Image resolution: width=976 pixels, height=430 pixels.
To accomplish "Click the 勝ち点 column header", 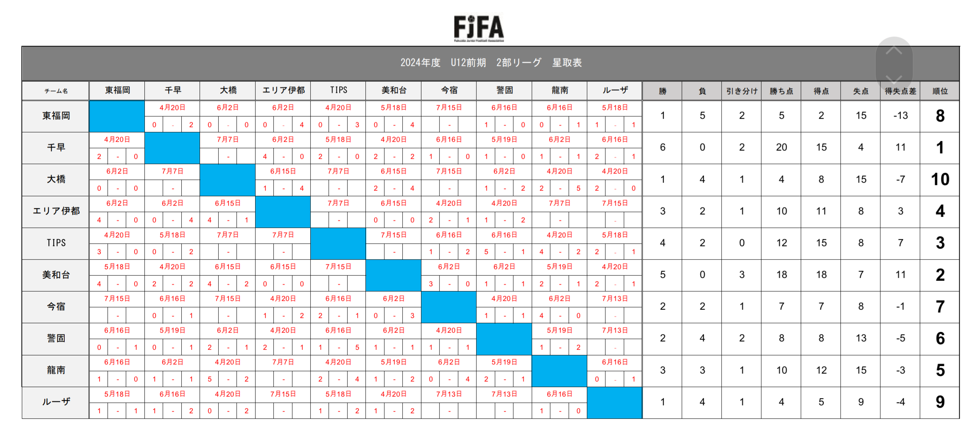I will point(781,91).
